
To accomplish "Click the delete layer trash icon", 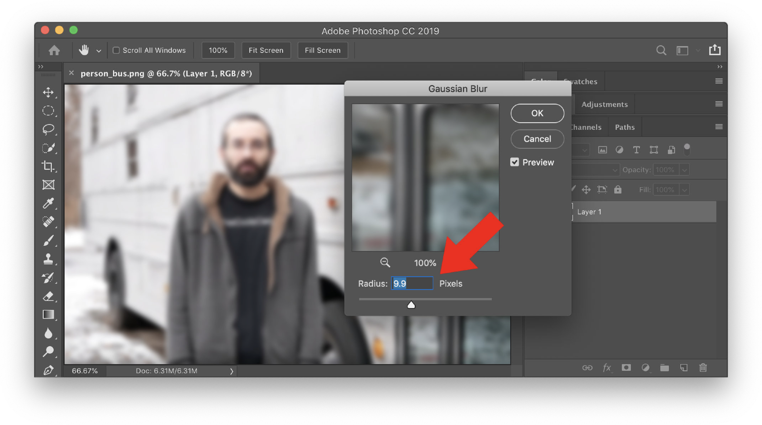I will pyautogui.click(x=703, y=367).
